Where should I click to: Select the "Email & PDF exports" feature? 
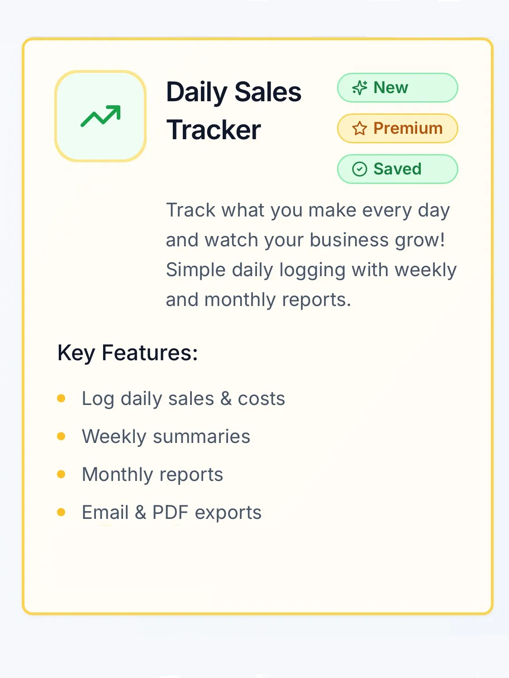(x=171, y=513)
